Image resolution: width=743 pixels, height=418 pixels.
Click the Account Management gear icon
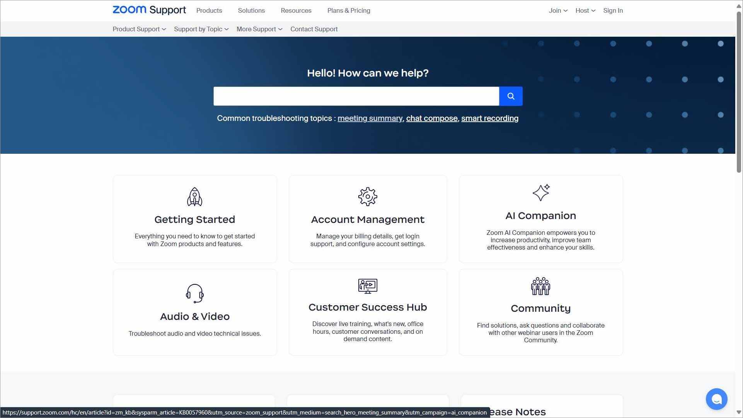coord(368,197)
